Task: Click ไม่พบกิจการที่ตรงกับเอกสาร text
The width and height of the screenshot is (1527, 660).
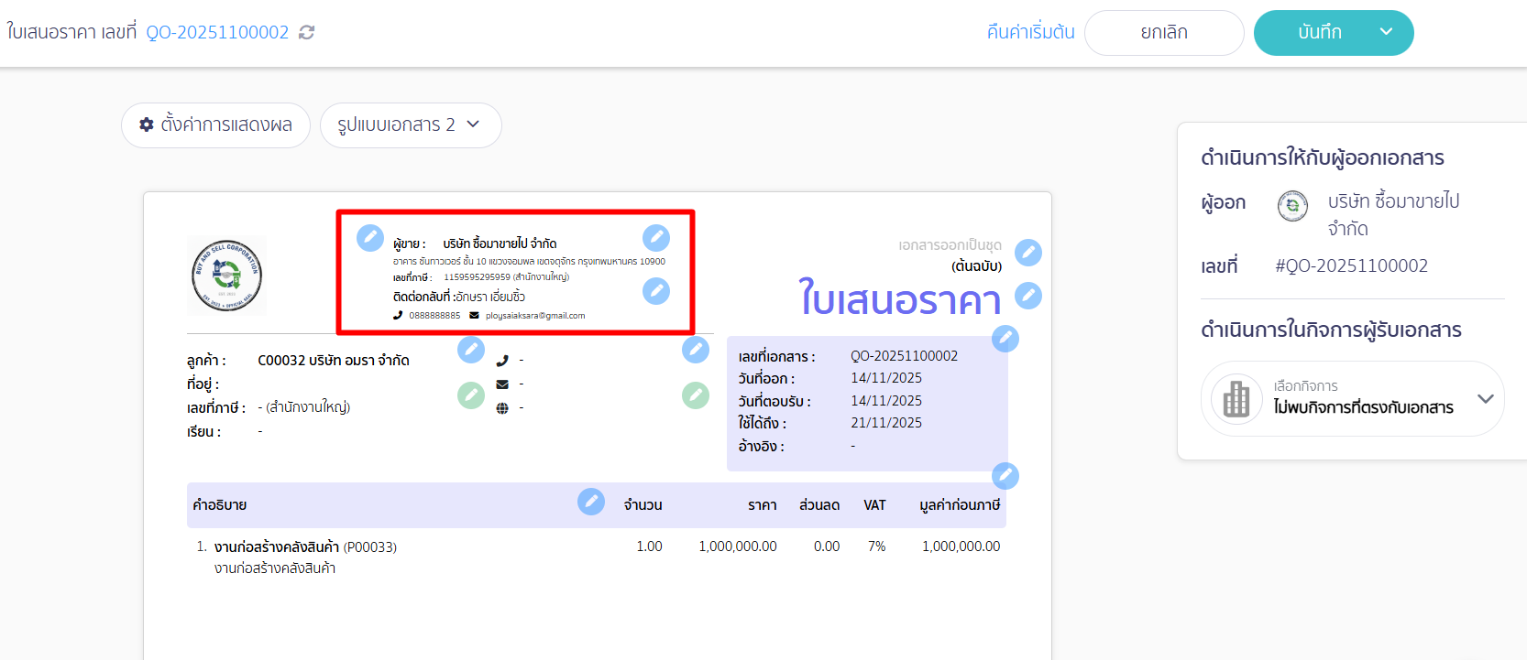Action: (x=1363, y=407)
